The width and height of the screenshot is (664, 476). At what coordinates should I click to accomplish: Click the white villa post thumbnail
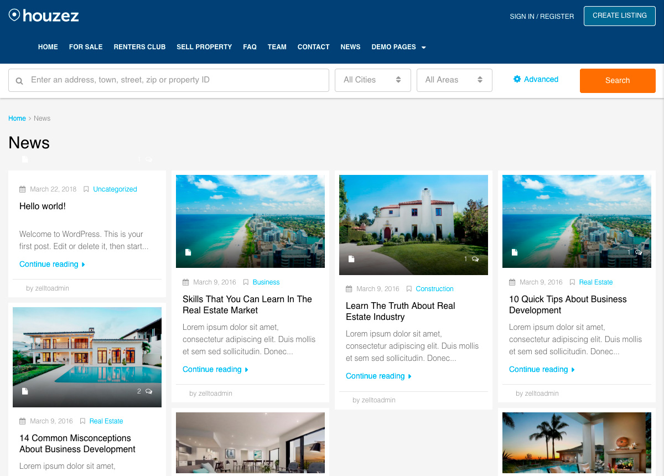click(x=413, y=225)
